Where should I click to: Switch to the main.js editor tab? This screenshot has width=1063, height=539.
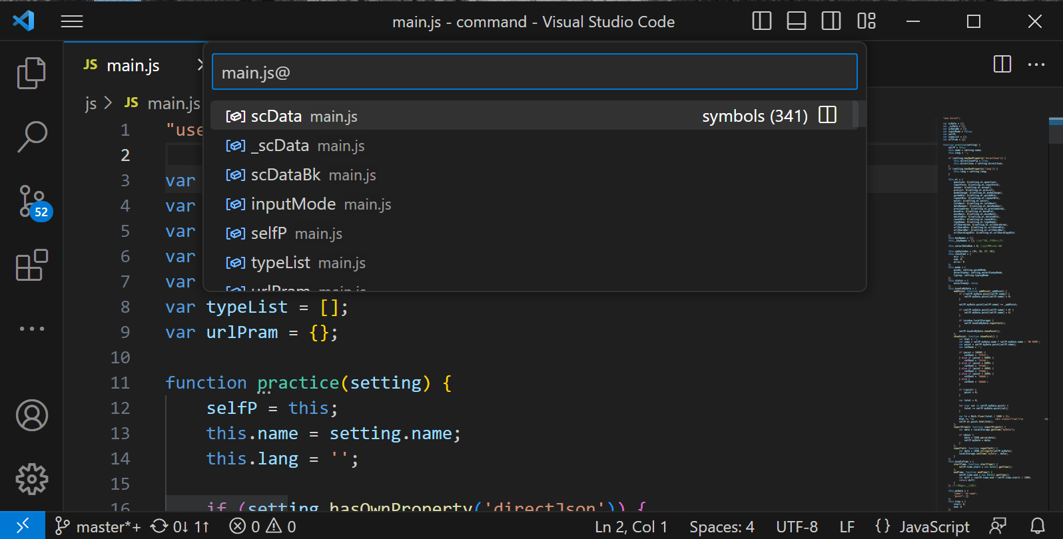coord(133,65)
